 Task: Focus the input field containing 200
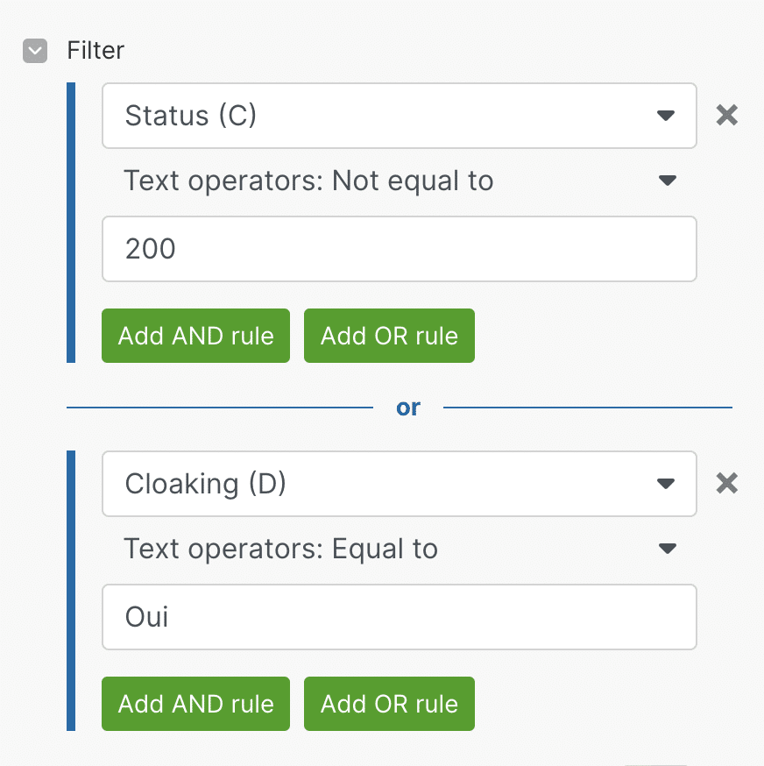[400, 249]
